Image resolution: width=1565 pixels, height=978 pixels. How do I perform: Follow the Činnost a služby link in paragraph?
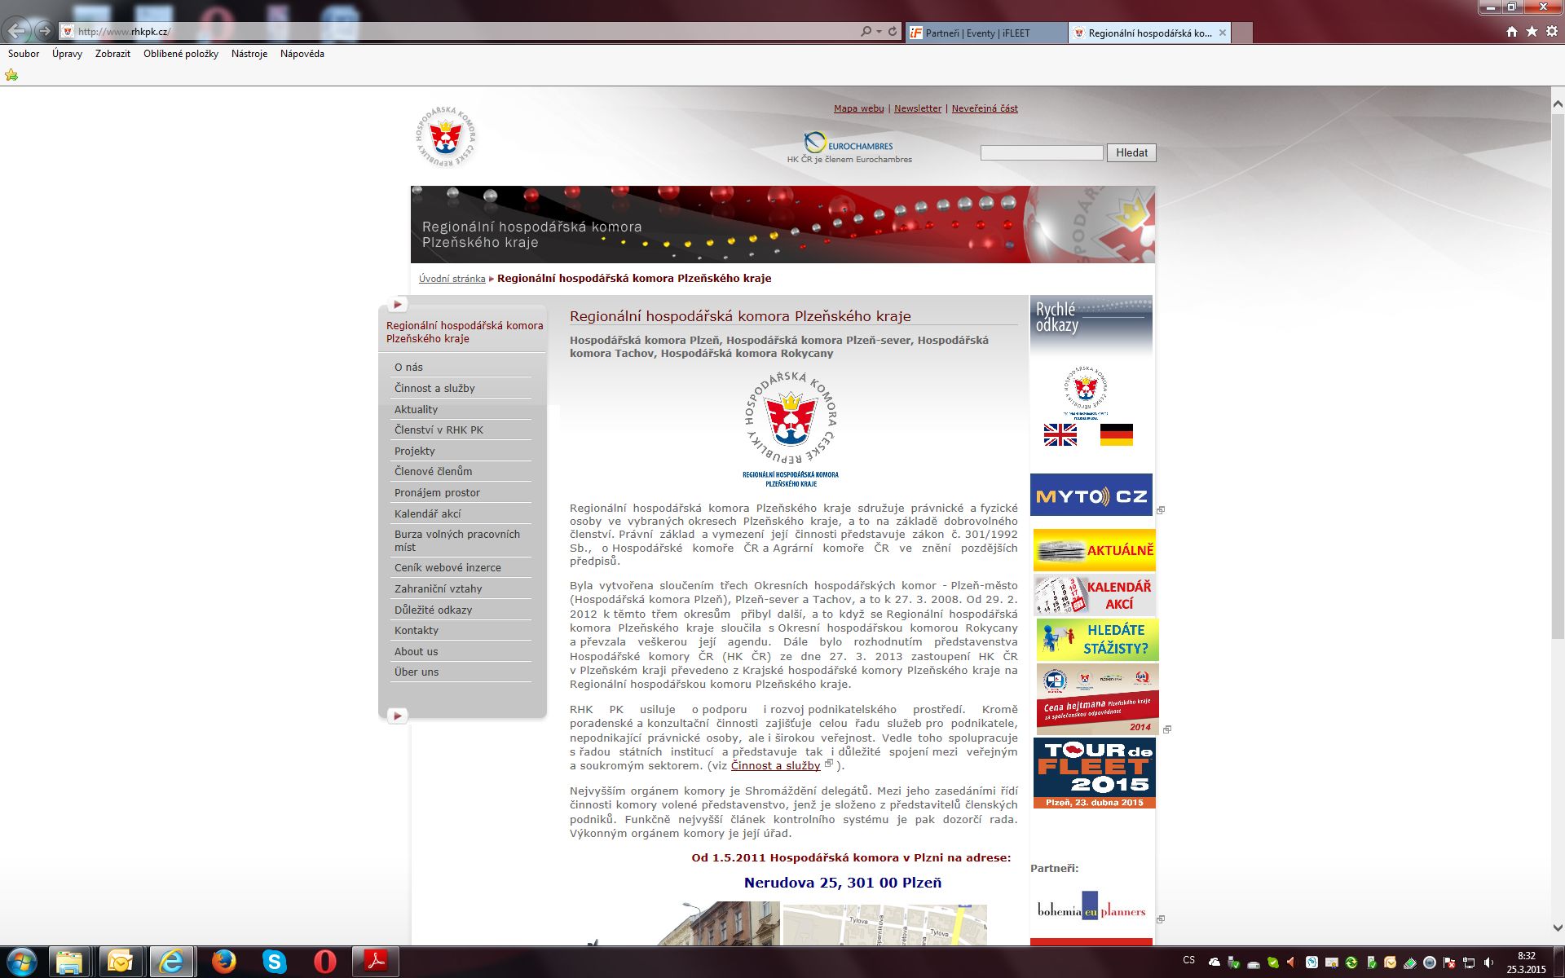(775, 766)
